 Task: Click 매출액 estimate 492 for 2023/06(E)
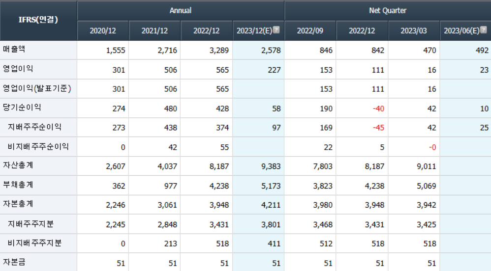pos(482,51)
